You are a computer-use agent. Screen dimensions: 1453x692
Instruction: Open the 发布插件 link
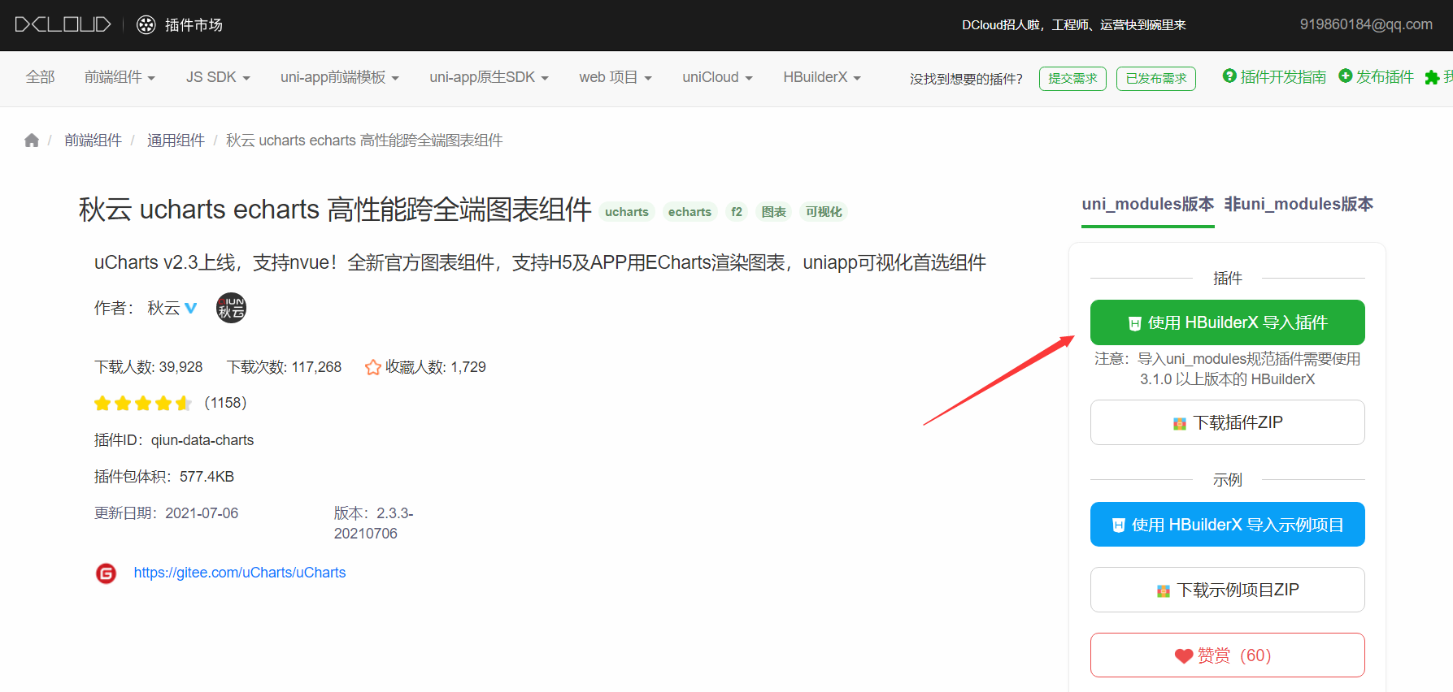[x=1385, y=76]
